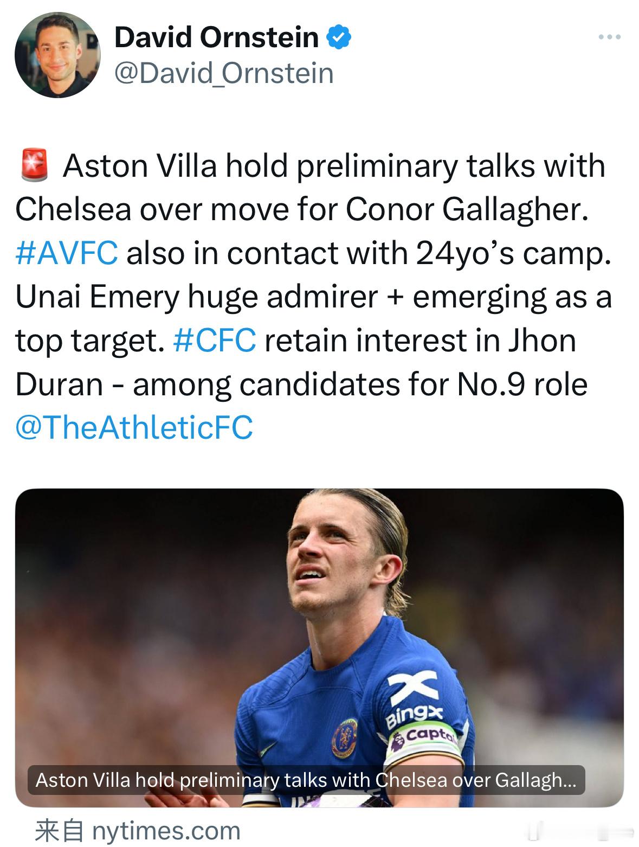639x847 pixels.
Task: Click the BingX sponsor logo on sleeve
Action: click(x=415, y=700)
